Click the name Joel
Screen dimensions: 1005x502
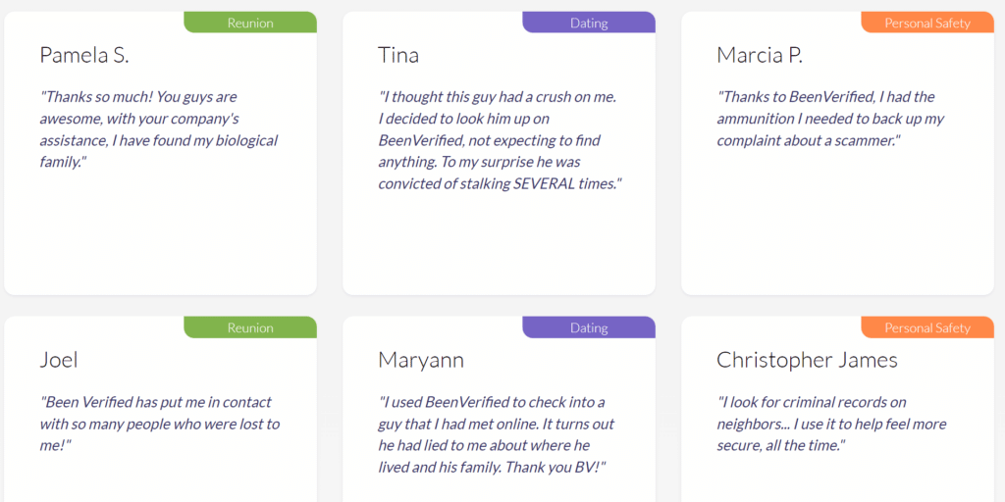(59, 360)
